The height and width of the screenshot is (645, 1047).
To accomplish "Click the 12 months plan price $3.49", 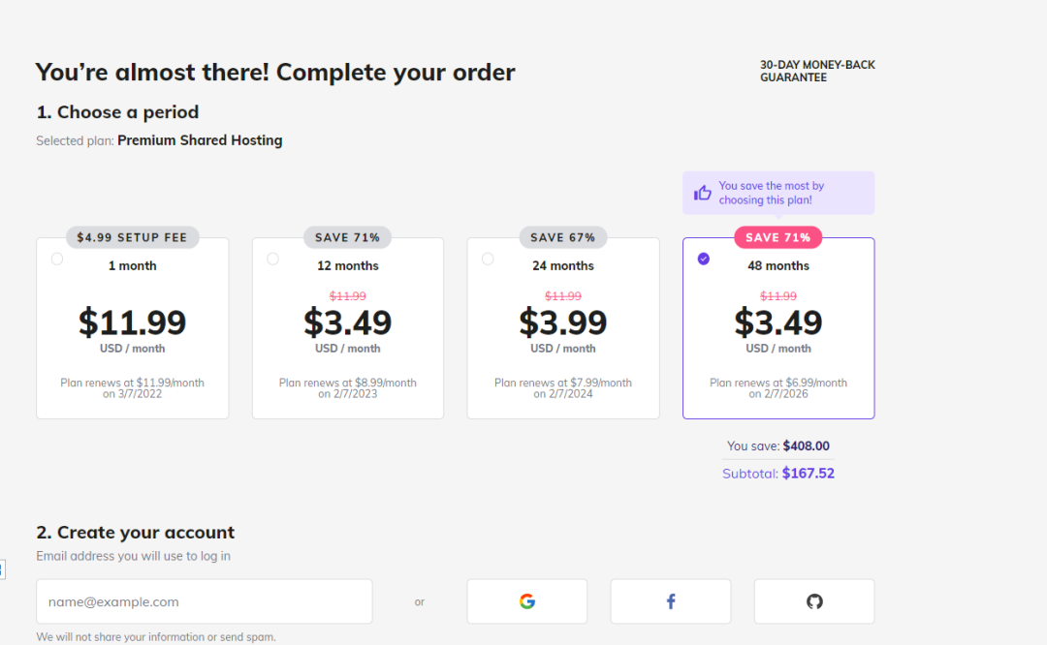I will point(348,322).
